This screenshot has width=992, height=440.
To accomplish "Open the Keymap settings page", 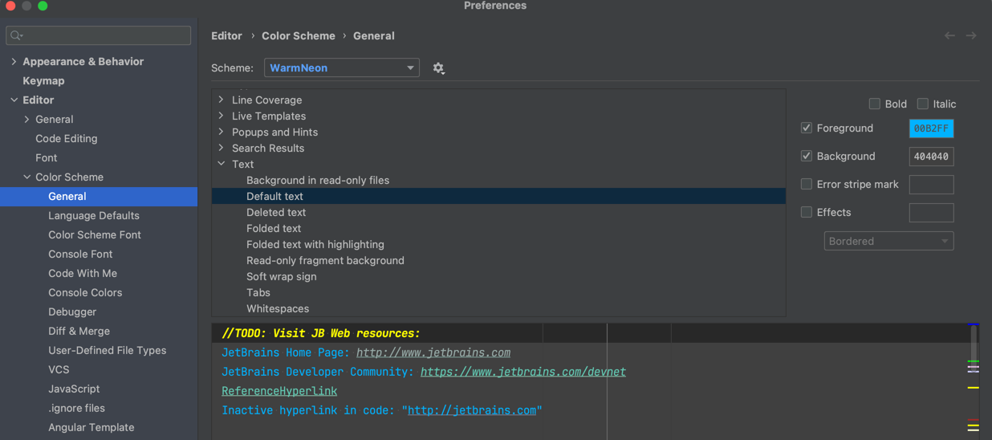I will (43, 80).
